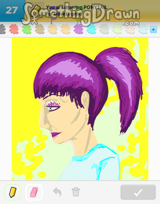This screenshot has height=204, width=160.
Task: Pick the light gray-green swatch
Action: [104, 29]
